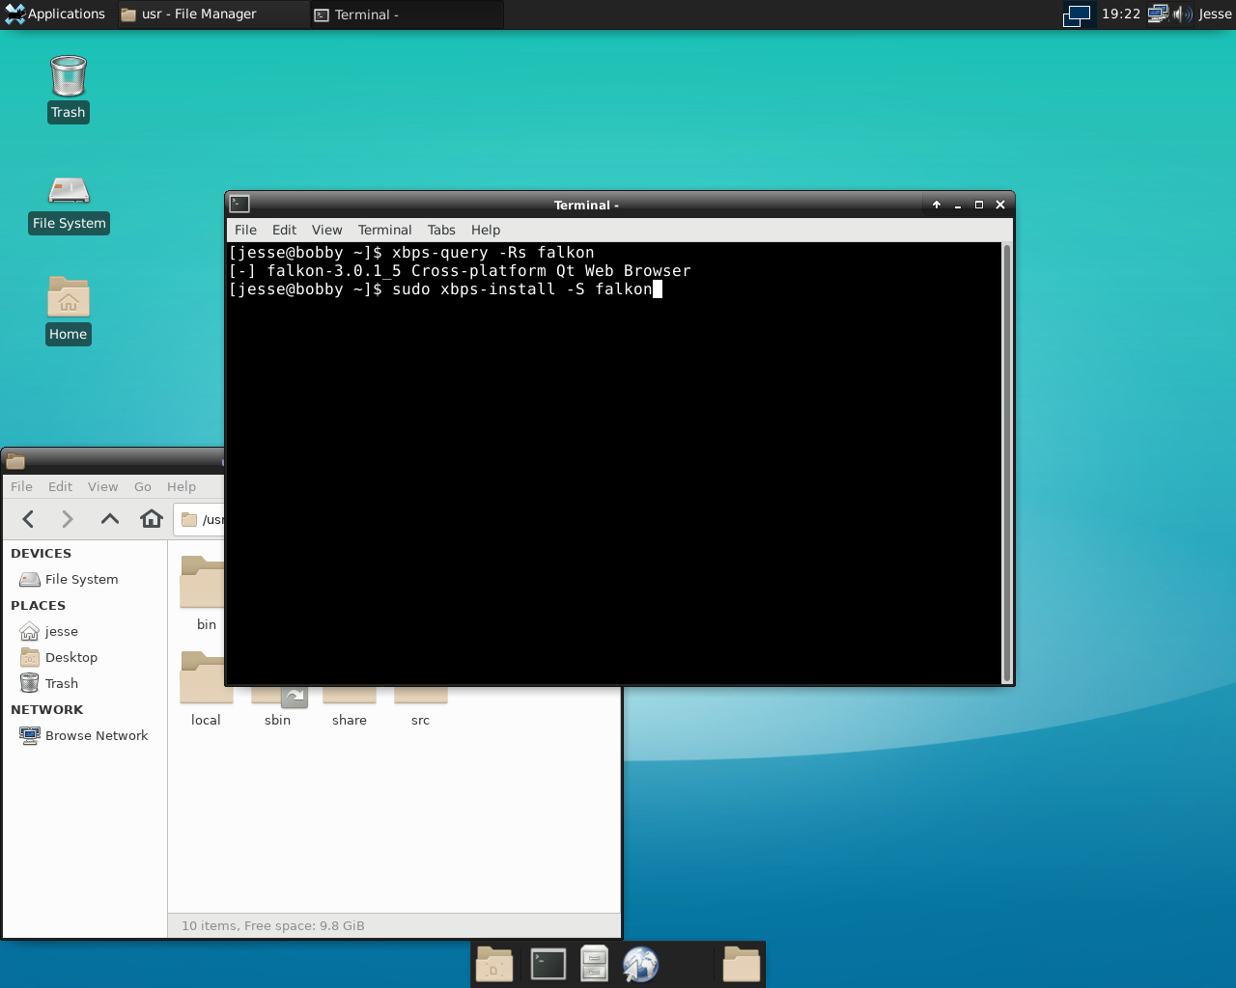Image resolution: width=1236 pixels, height=988 pixels.
Task: Click the 19:22 clock in the panel
Action: click(1121, 14)
